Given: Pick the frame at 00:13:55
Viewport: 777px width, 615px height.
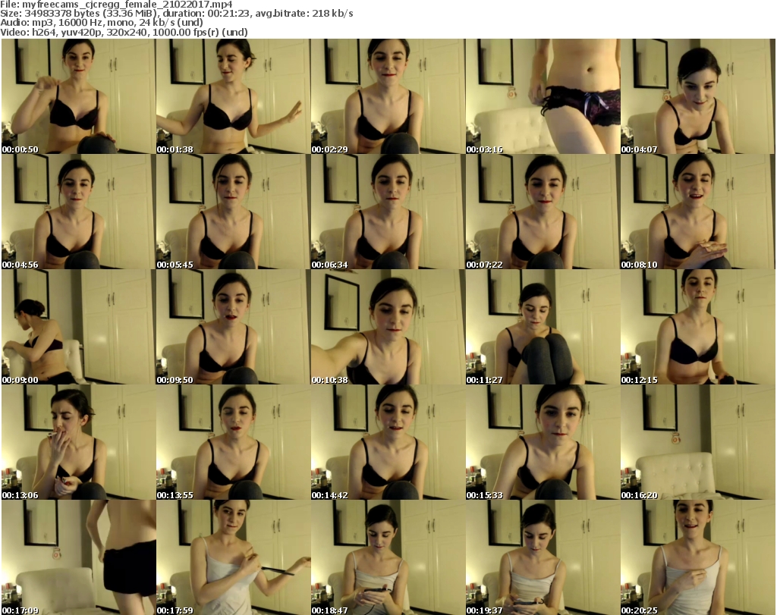Looking at the screenshot, I should 233,442.
